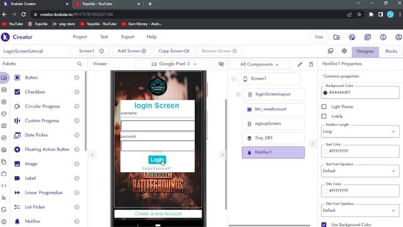This screenshot has width=403, height=227.
Task: Click Remove Screen button
Action: click(x=219, y=51)
